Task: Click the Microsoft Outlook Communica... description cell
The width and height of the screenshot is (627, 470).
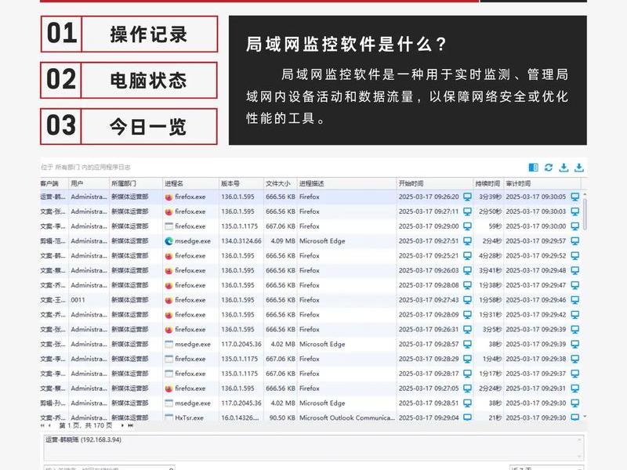Action: (x=346, y=418)
